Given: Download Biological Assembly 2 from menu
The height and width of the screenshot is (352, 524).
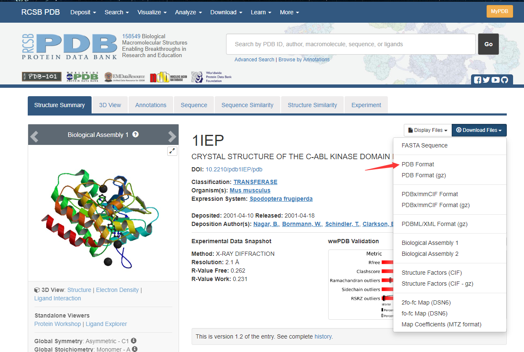Looking at the screenshot, I should tap(450, 254).
